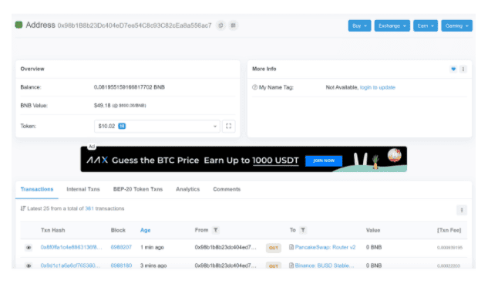Image resolution: width=488 pixels, height=291 pixels.
Task: Expand token holdings fullscreen icon
Action: (x=229, y=126)
